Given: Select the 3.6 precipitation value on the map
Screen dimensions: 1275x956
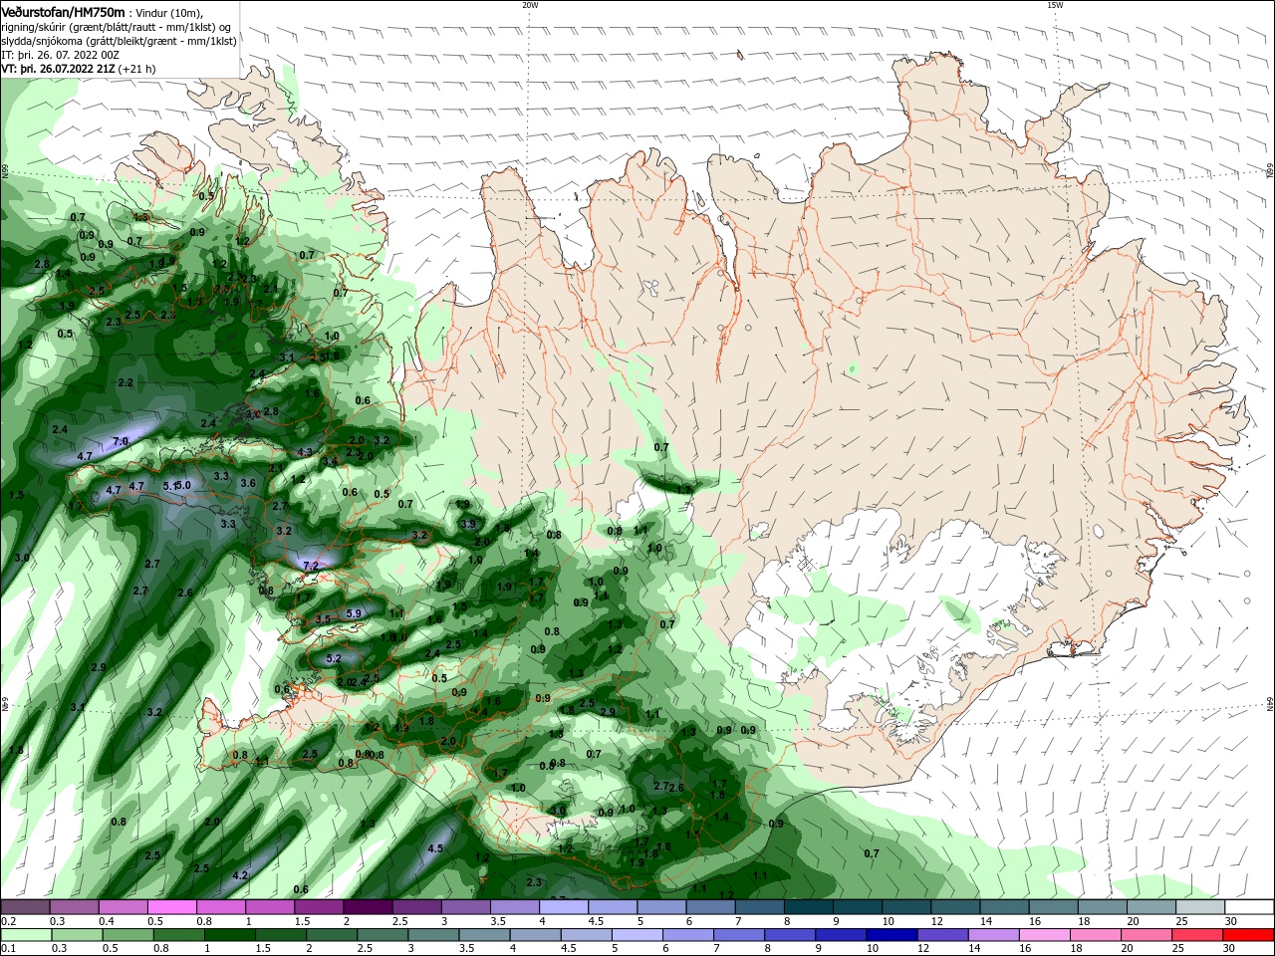Looking at the screenshot, I should click(248, 483).
